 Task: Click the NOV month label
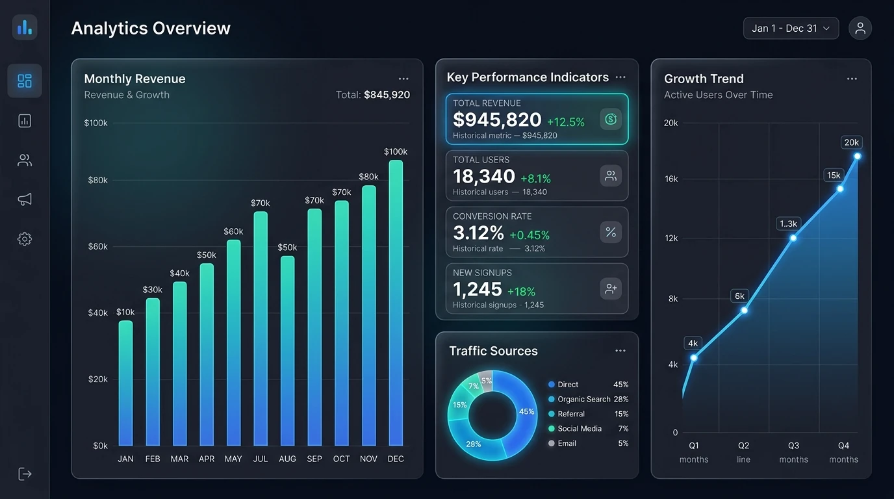click(368, 459)
